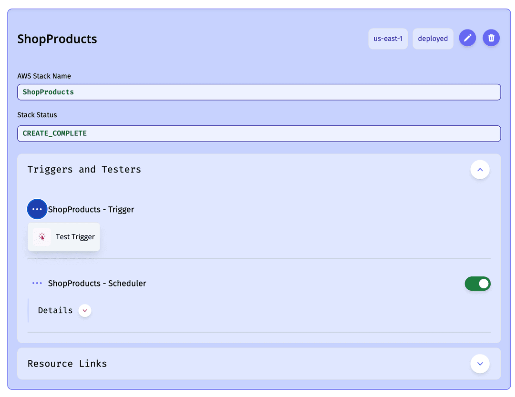515x397 pixels.
Task: Select the Test Trigger menu entry
Action: pyautogui.click(x=64, y=237)
